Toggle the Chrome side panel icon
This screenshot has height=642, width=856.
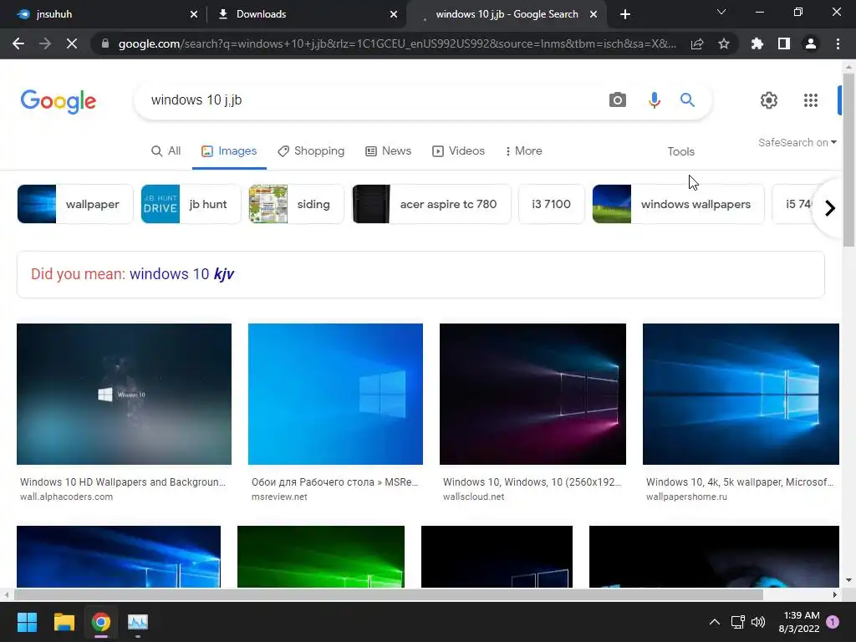(x=784, y=43)
